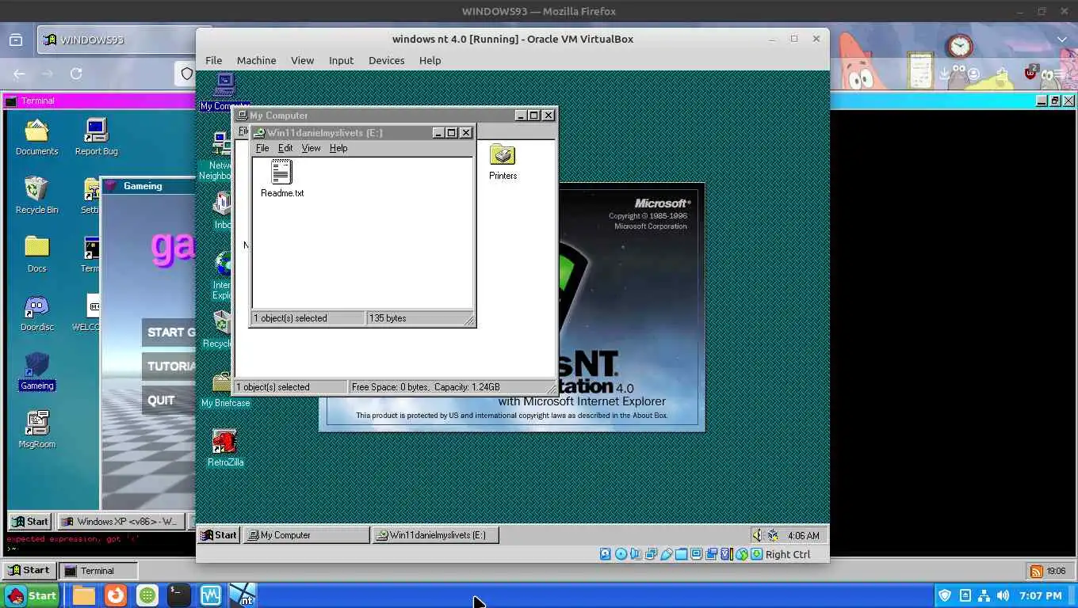Click VirtualBox display indicator icon
1078x608 pixels.
[696, 554]
